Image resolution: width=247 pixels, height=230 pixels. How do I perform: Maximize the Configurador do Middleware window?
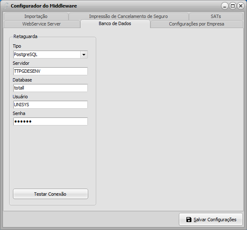233,6
